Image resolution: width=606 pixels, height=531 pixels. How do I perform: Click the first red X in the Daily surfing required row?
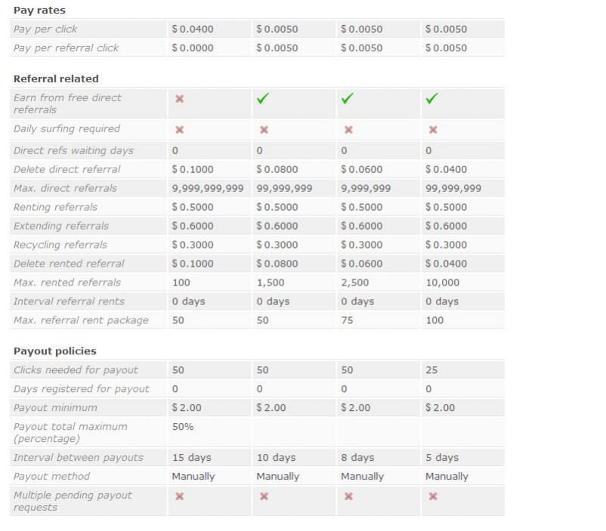click(x=179, y=129)
